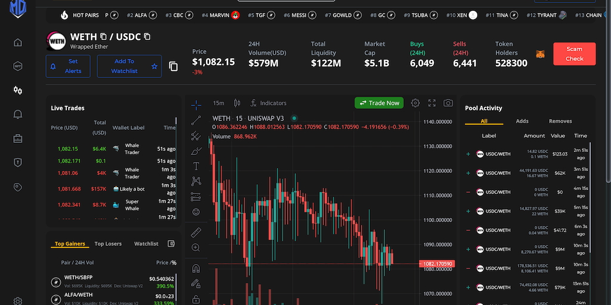Click Add To Watchlist button

[x=129, y=66]
